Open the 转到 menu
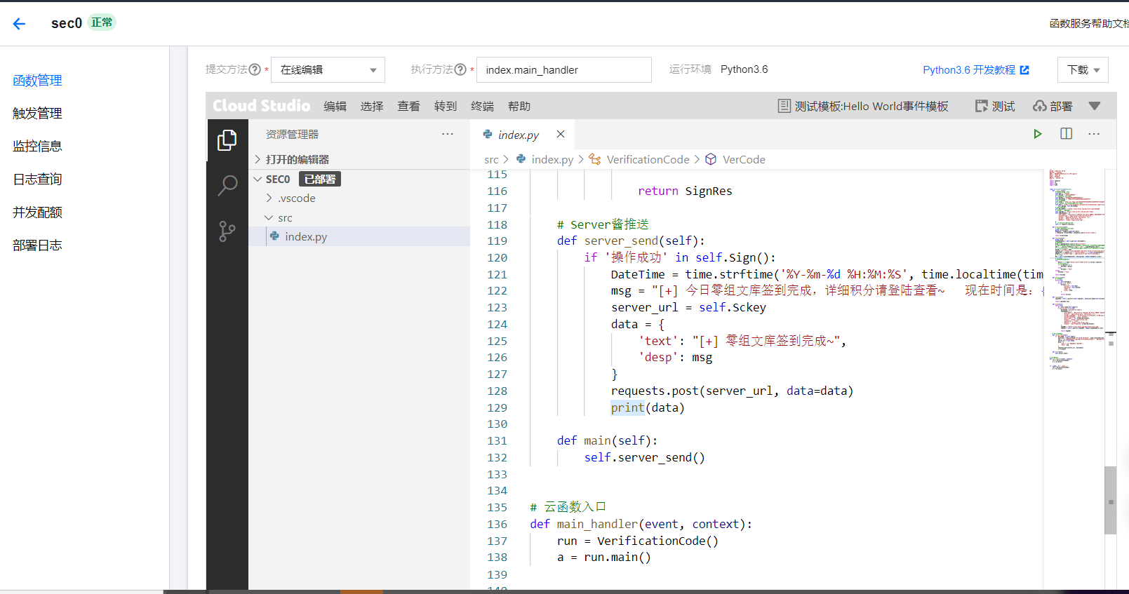1129x594 pixels. 446,106
